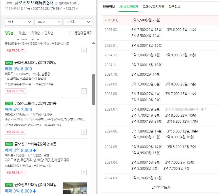Select cancelled transaction marked 계약취소

(186, 109)
